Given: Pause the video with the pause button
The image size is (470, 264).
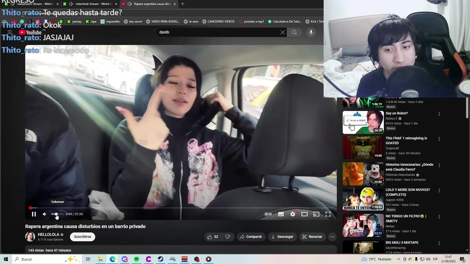Looking at the screenshot, I should 34,214.
